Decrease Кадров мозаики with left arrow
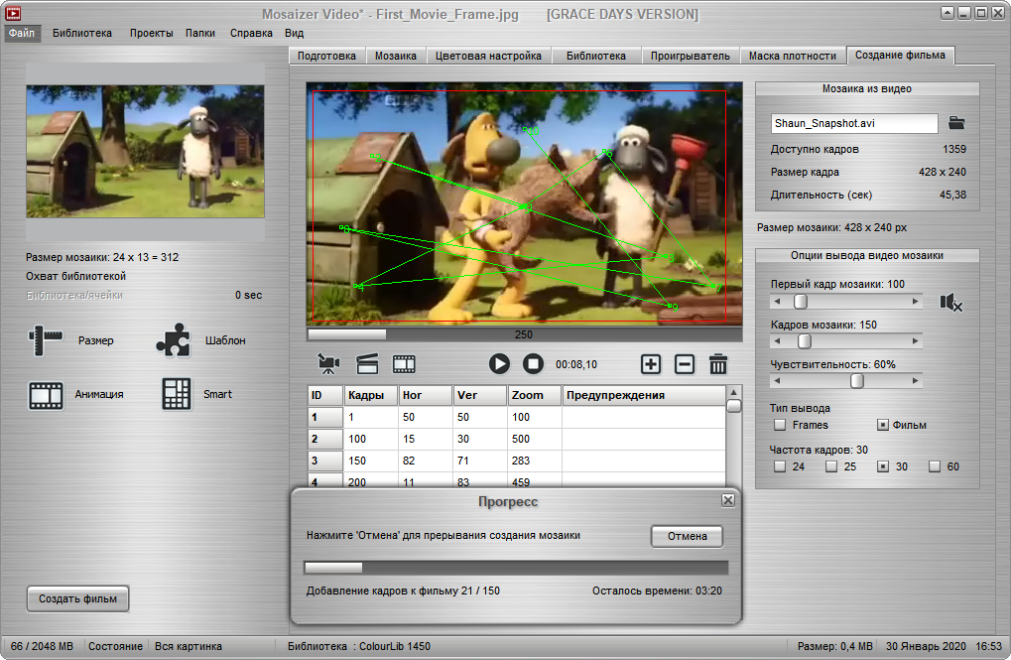 (777, 340)
